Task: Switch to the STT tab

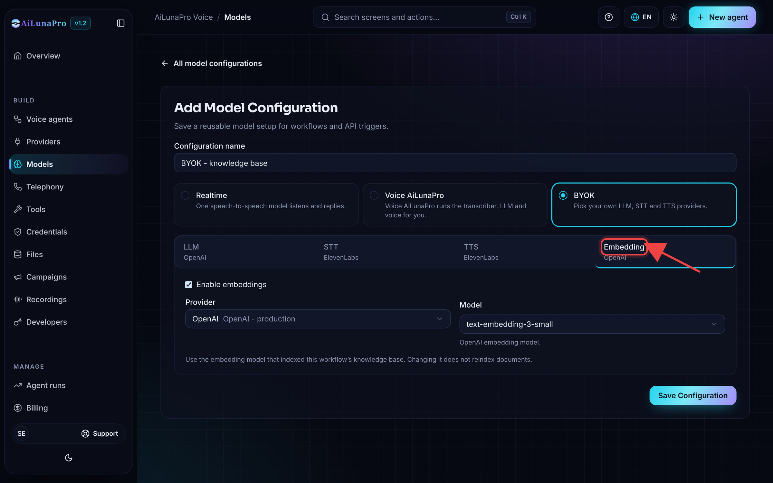Action: [x=385, y=252]
